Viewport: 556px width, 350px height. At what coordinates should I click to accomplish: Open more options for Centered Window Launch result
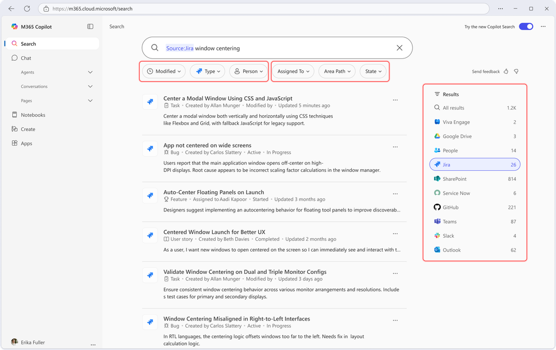(395, 234)
